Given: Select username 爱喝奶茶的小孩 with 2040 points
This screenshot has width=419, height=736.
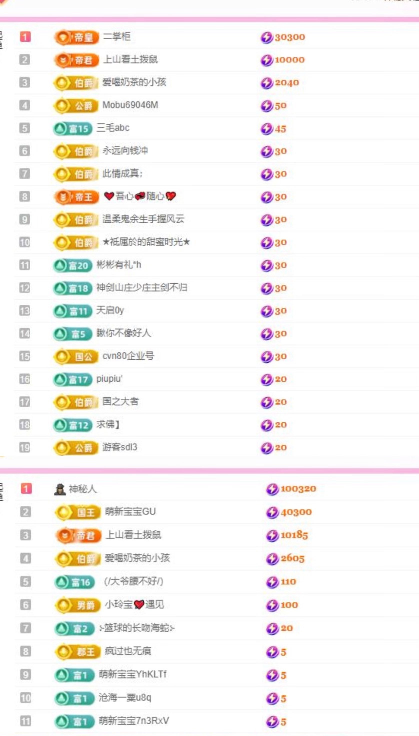Looking at the screenshot, I should [x=134, y=82].
